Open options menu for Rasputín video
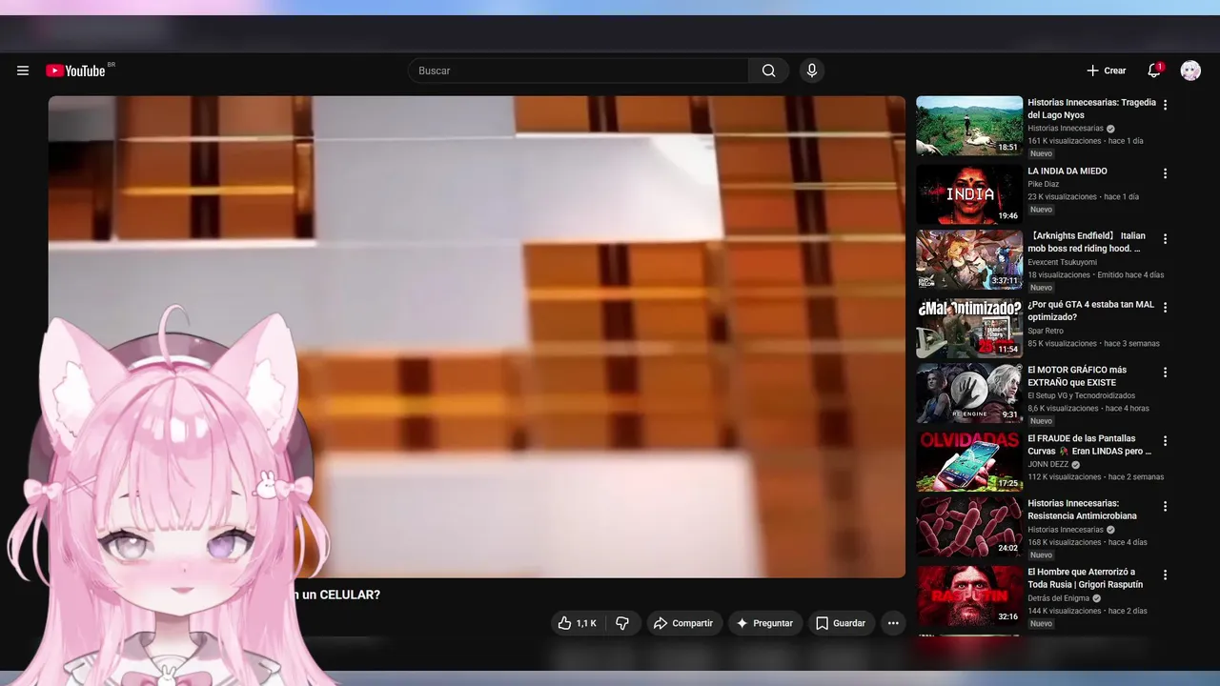Screen dimensions: 1220x686 point(1165,575)
